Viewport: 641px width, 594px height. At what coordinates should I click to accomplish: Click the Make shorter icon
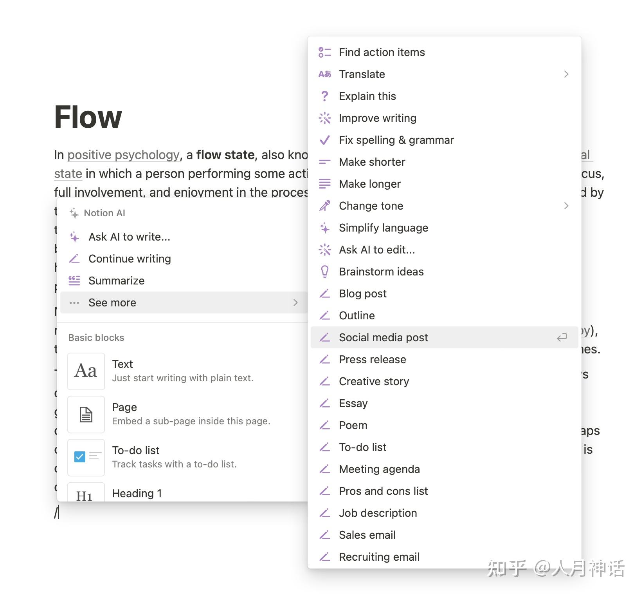(324, 162)
